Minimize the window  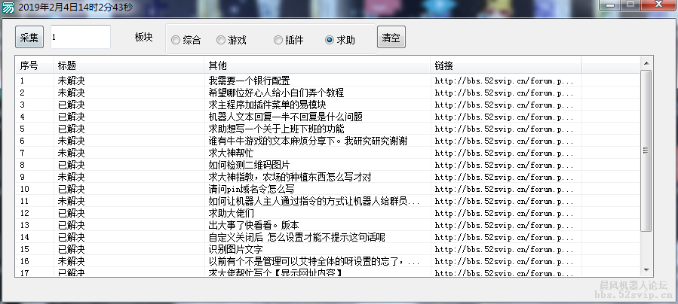point(610,5)
